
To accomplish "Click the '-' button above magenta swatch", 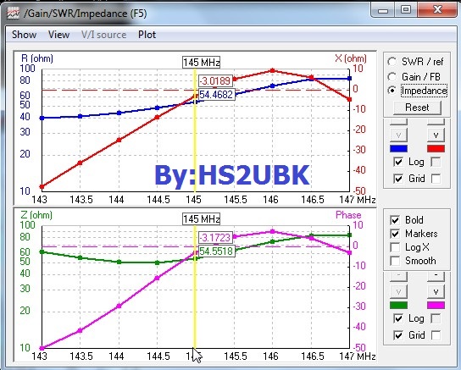I will (x=436, y=275).
